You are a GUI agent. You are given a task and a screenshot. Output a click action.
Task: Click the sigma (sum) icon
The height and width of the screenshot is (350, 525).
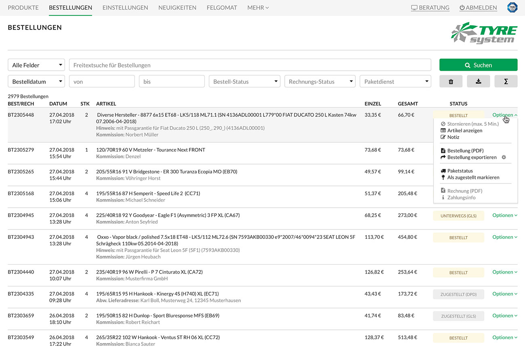click(x=506, y=81)
